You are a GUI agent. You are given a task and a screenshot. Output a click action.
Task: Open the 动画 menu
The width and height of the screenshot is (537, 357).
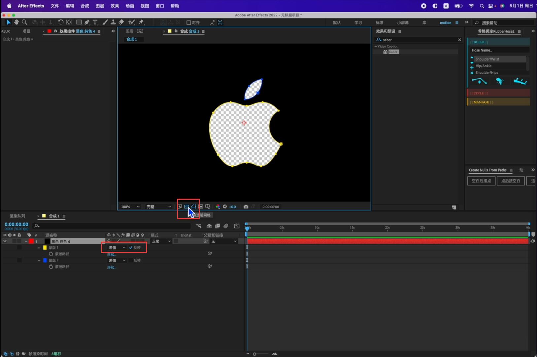tap(130, 6)
